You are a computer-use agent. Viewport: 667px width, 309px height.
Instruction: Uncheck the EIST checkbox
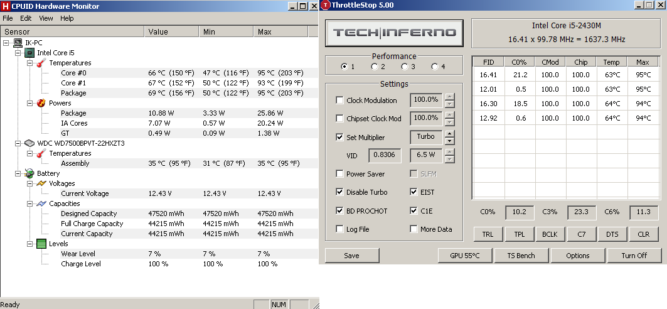414,192
